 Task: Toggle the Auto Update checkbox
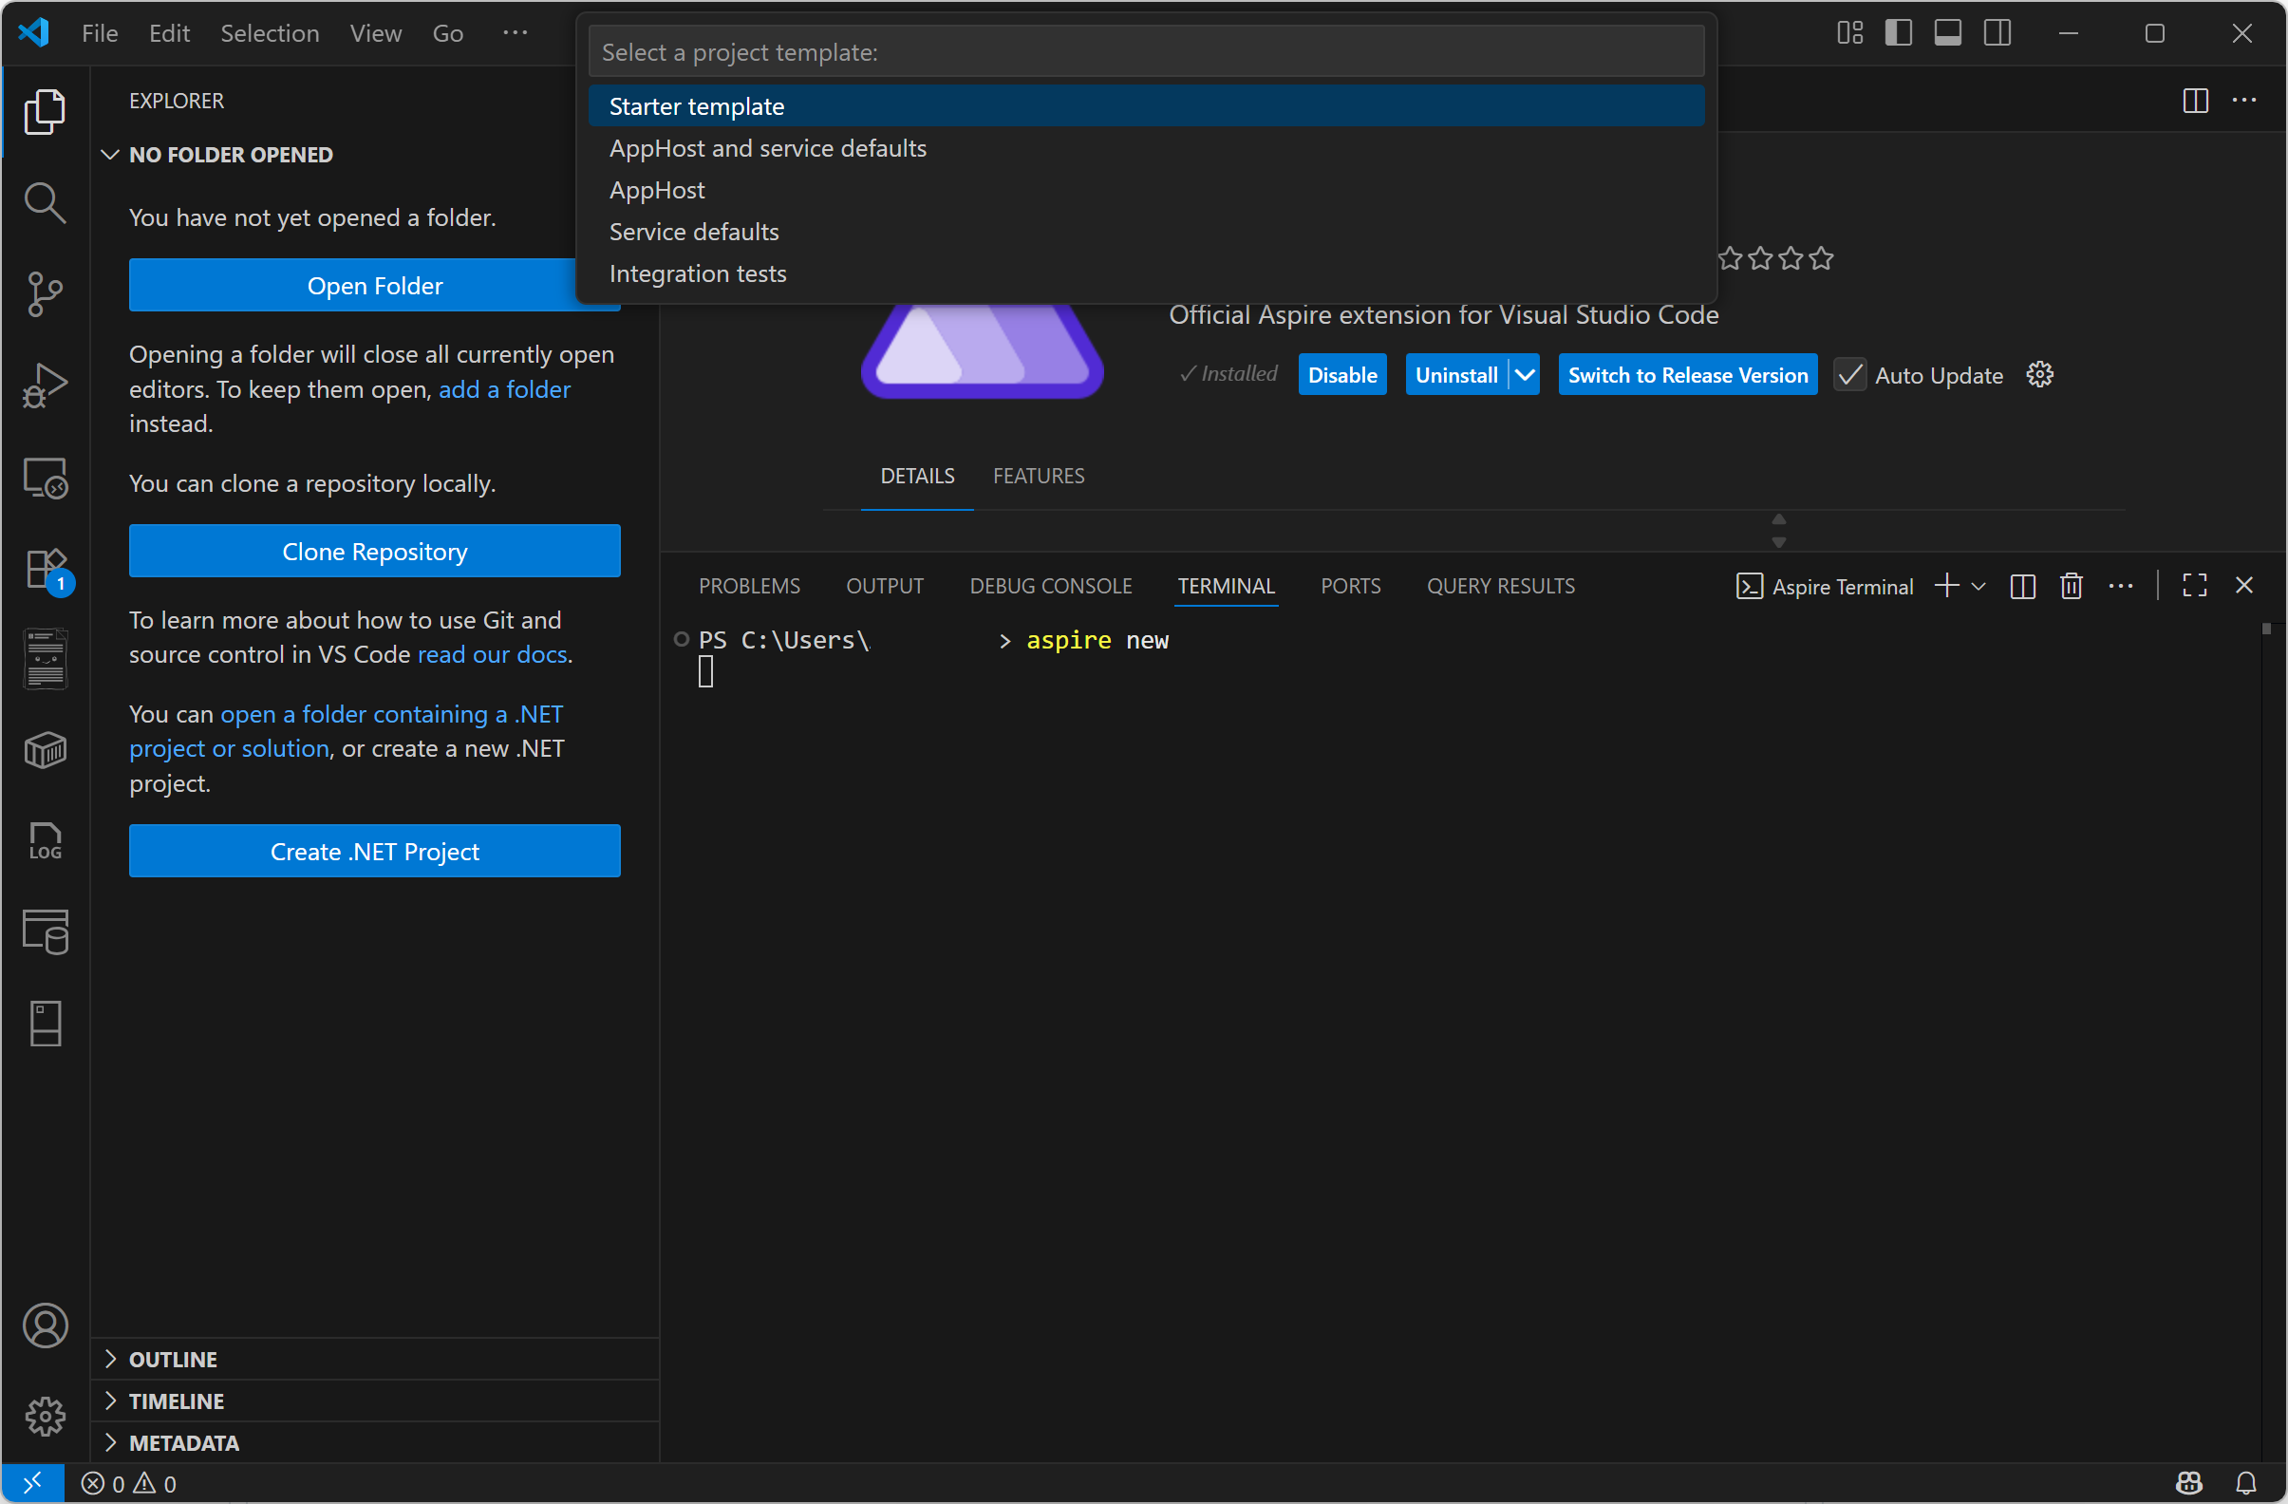tap(1849, 375)
